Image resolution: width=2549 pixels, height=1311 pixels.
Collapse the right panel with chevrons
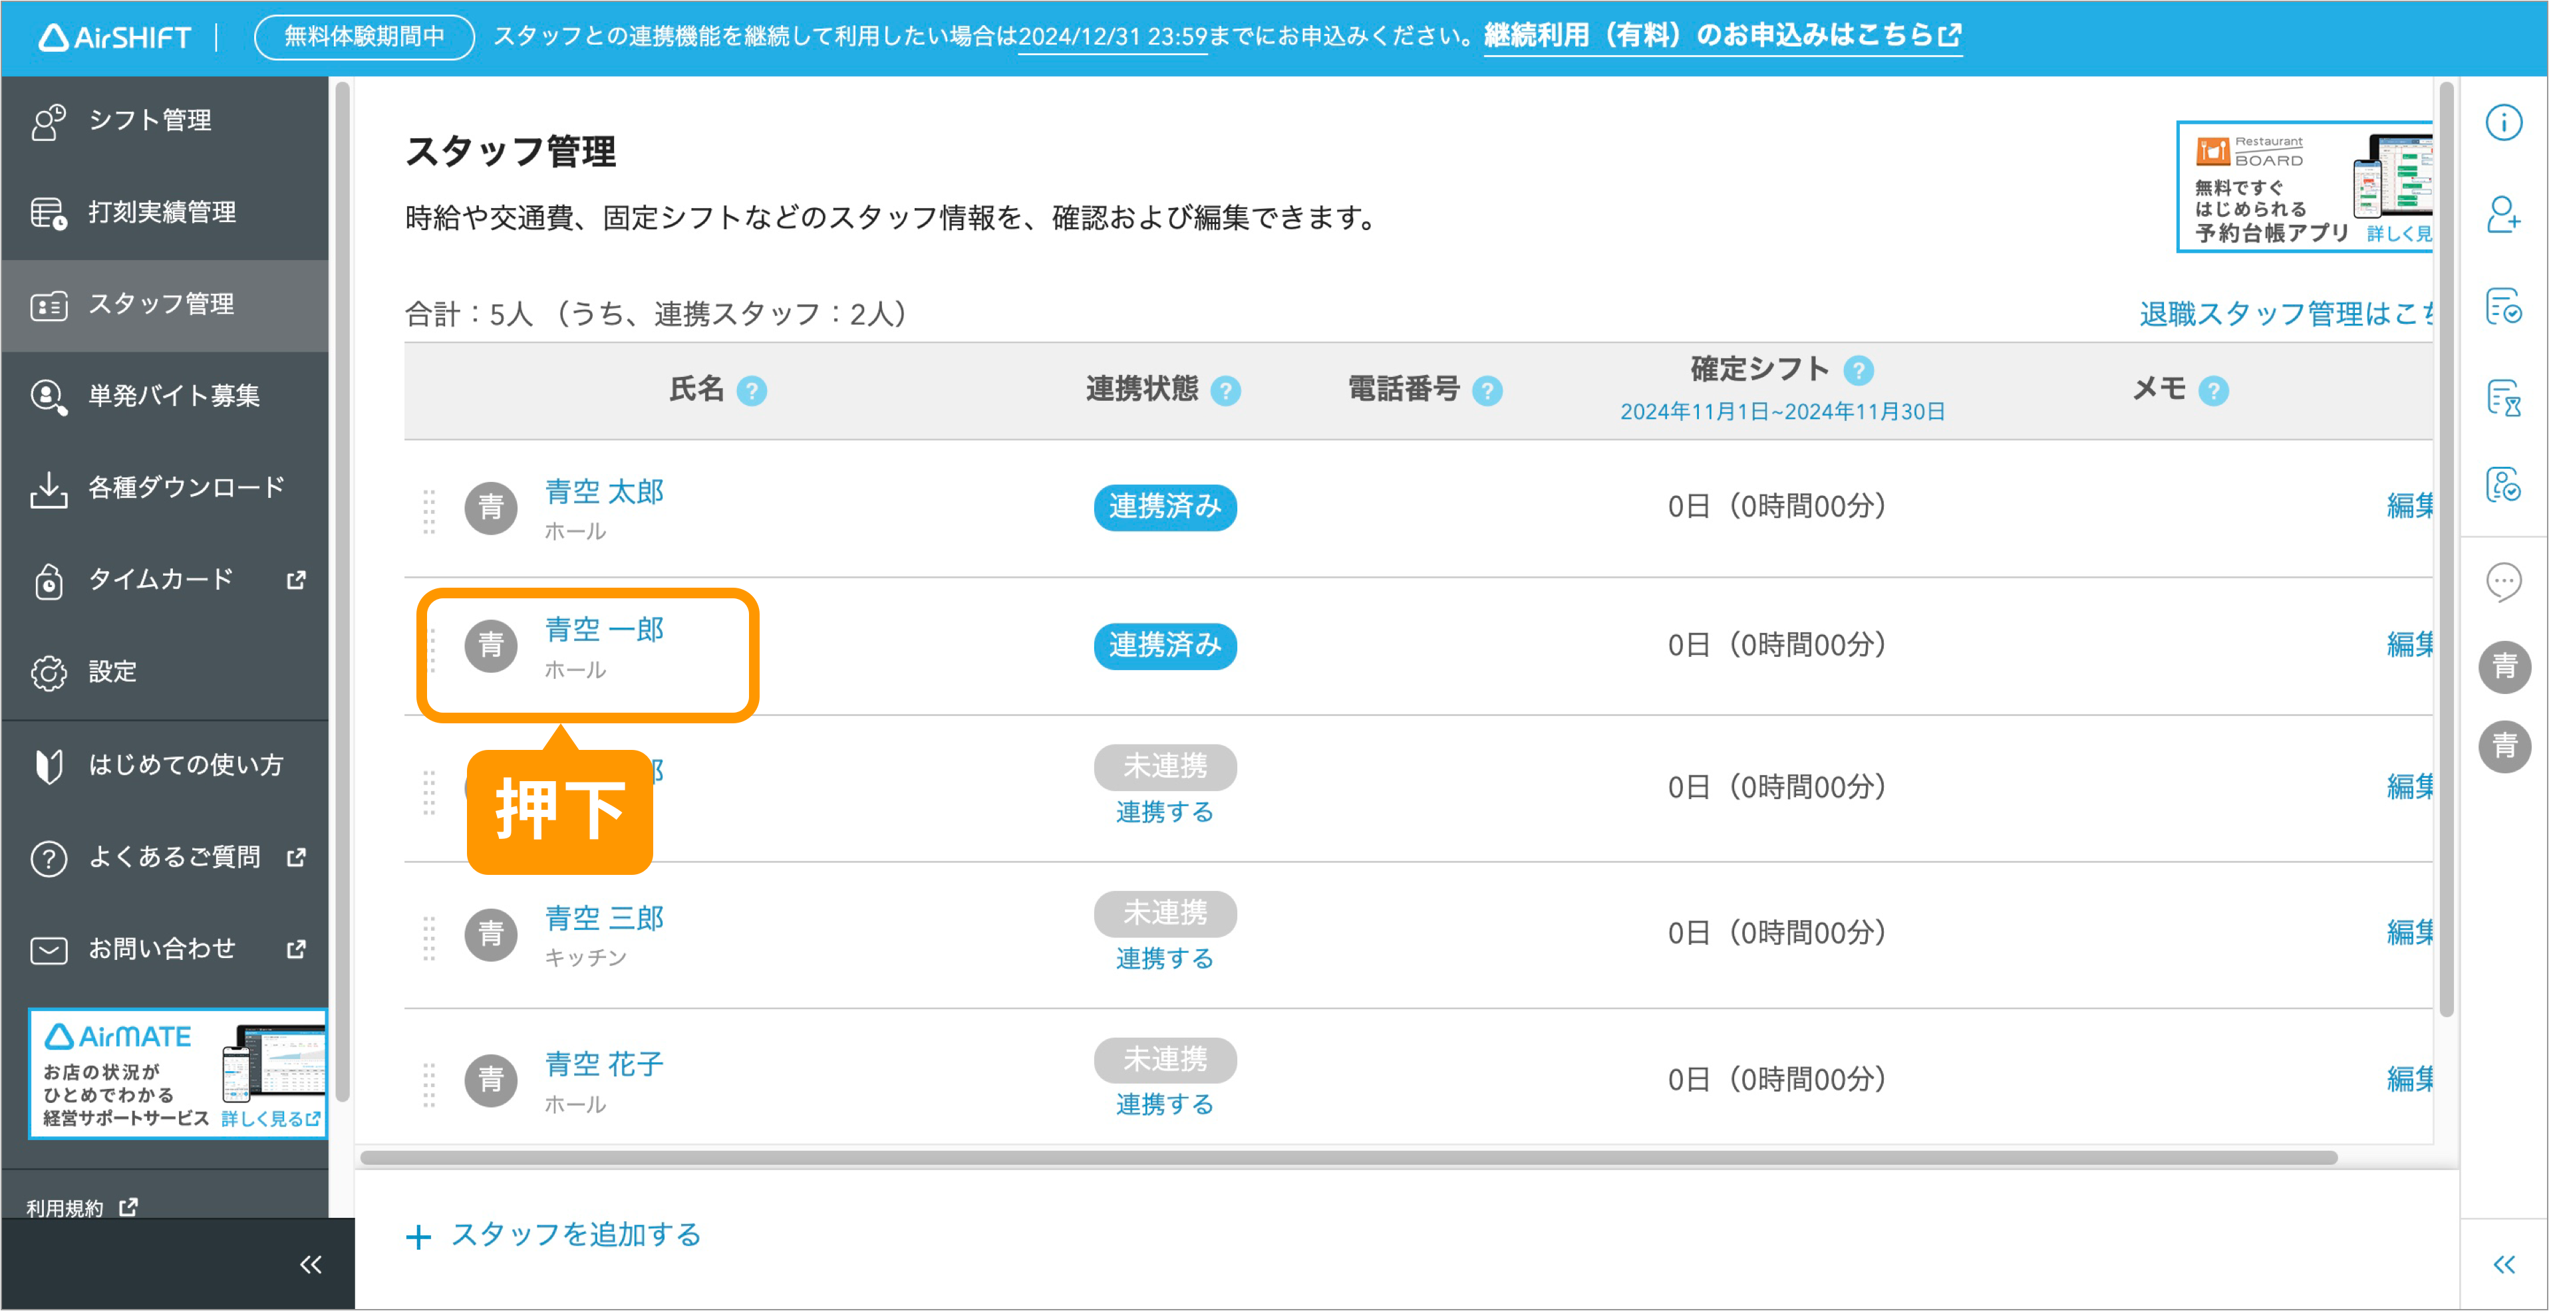coord(2504,1264)
